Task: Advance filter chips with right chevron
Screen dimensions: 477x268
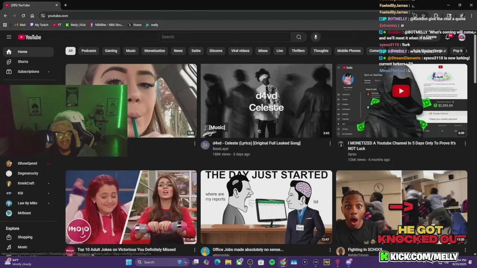Action: pos(466,51)
